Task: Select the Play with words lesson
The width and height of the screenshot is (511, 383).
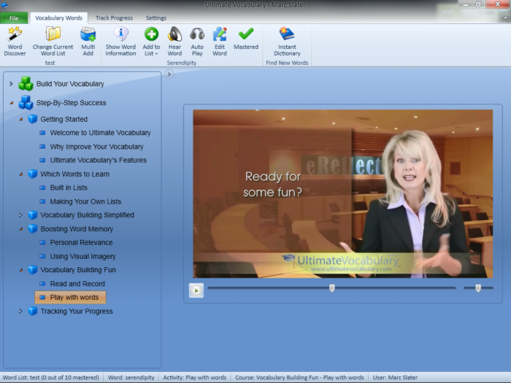Action: tap(70, 298)
